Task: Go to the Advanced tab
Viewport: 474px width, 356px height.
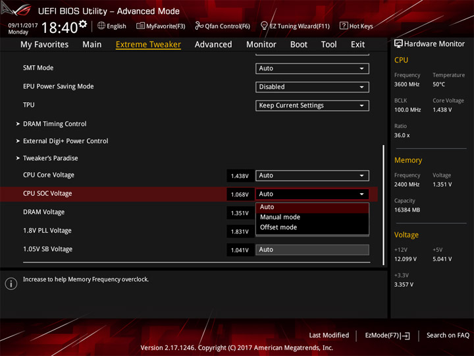Action: tap(213, 45)
